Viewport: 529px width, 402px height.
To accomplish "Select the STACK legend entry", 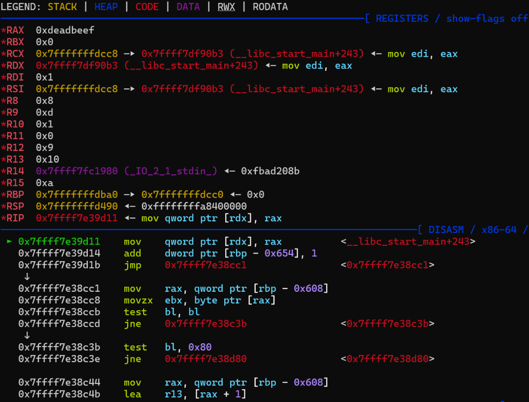I will click(x=62, y=7).
